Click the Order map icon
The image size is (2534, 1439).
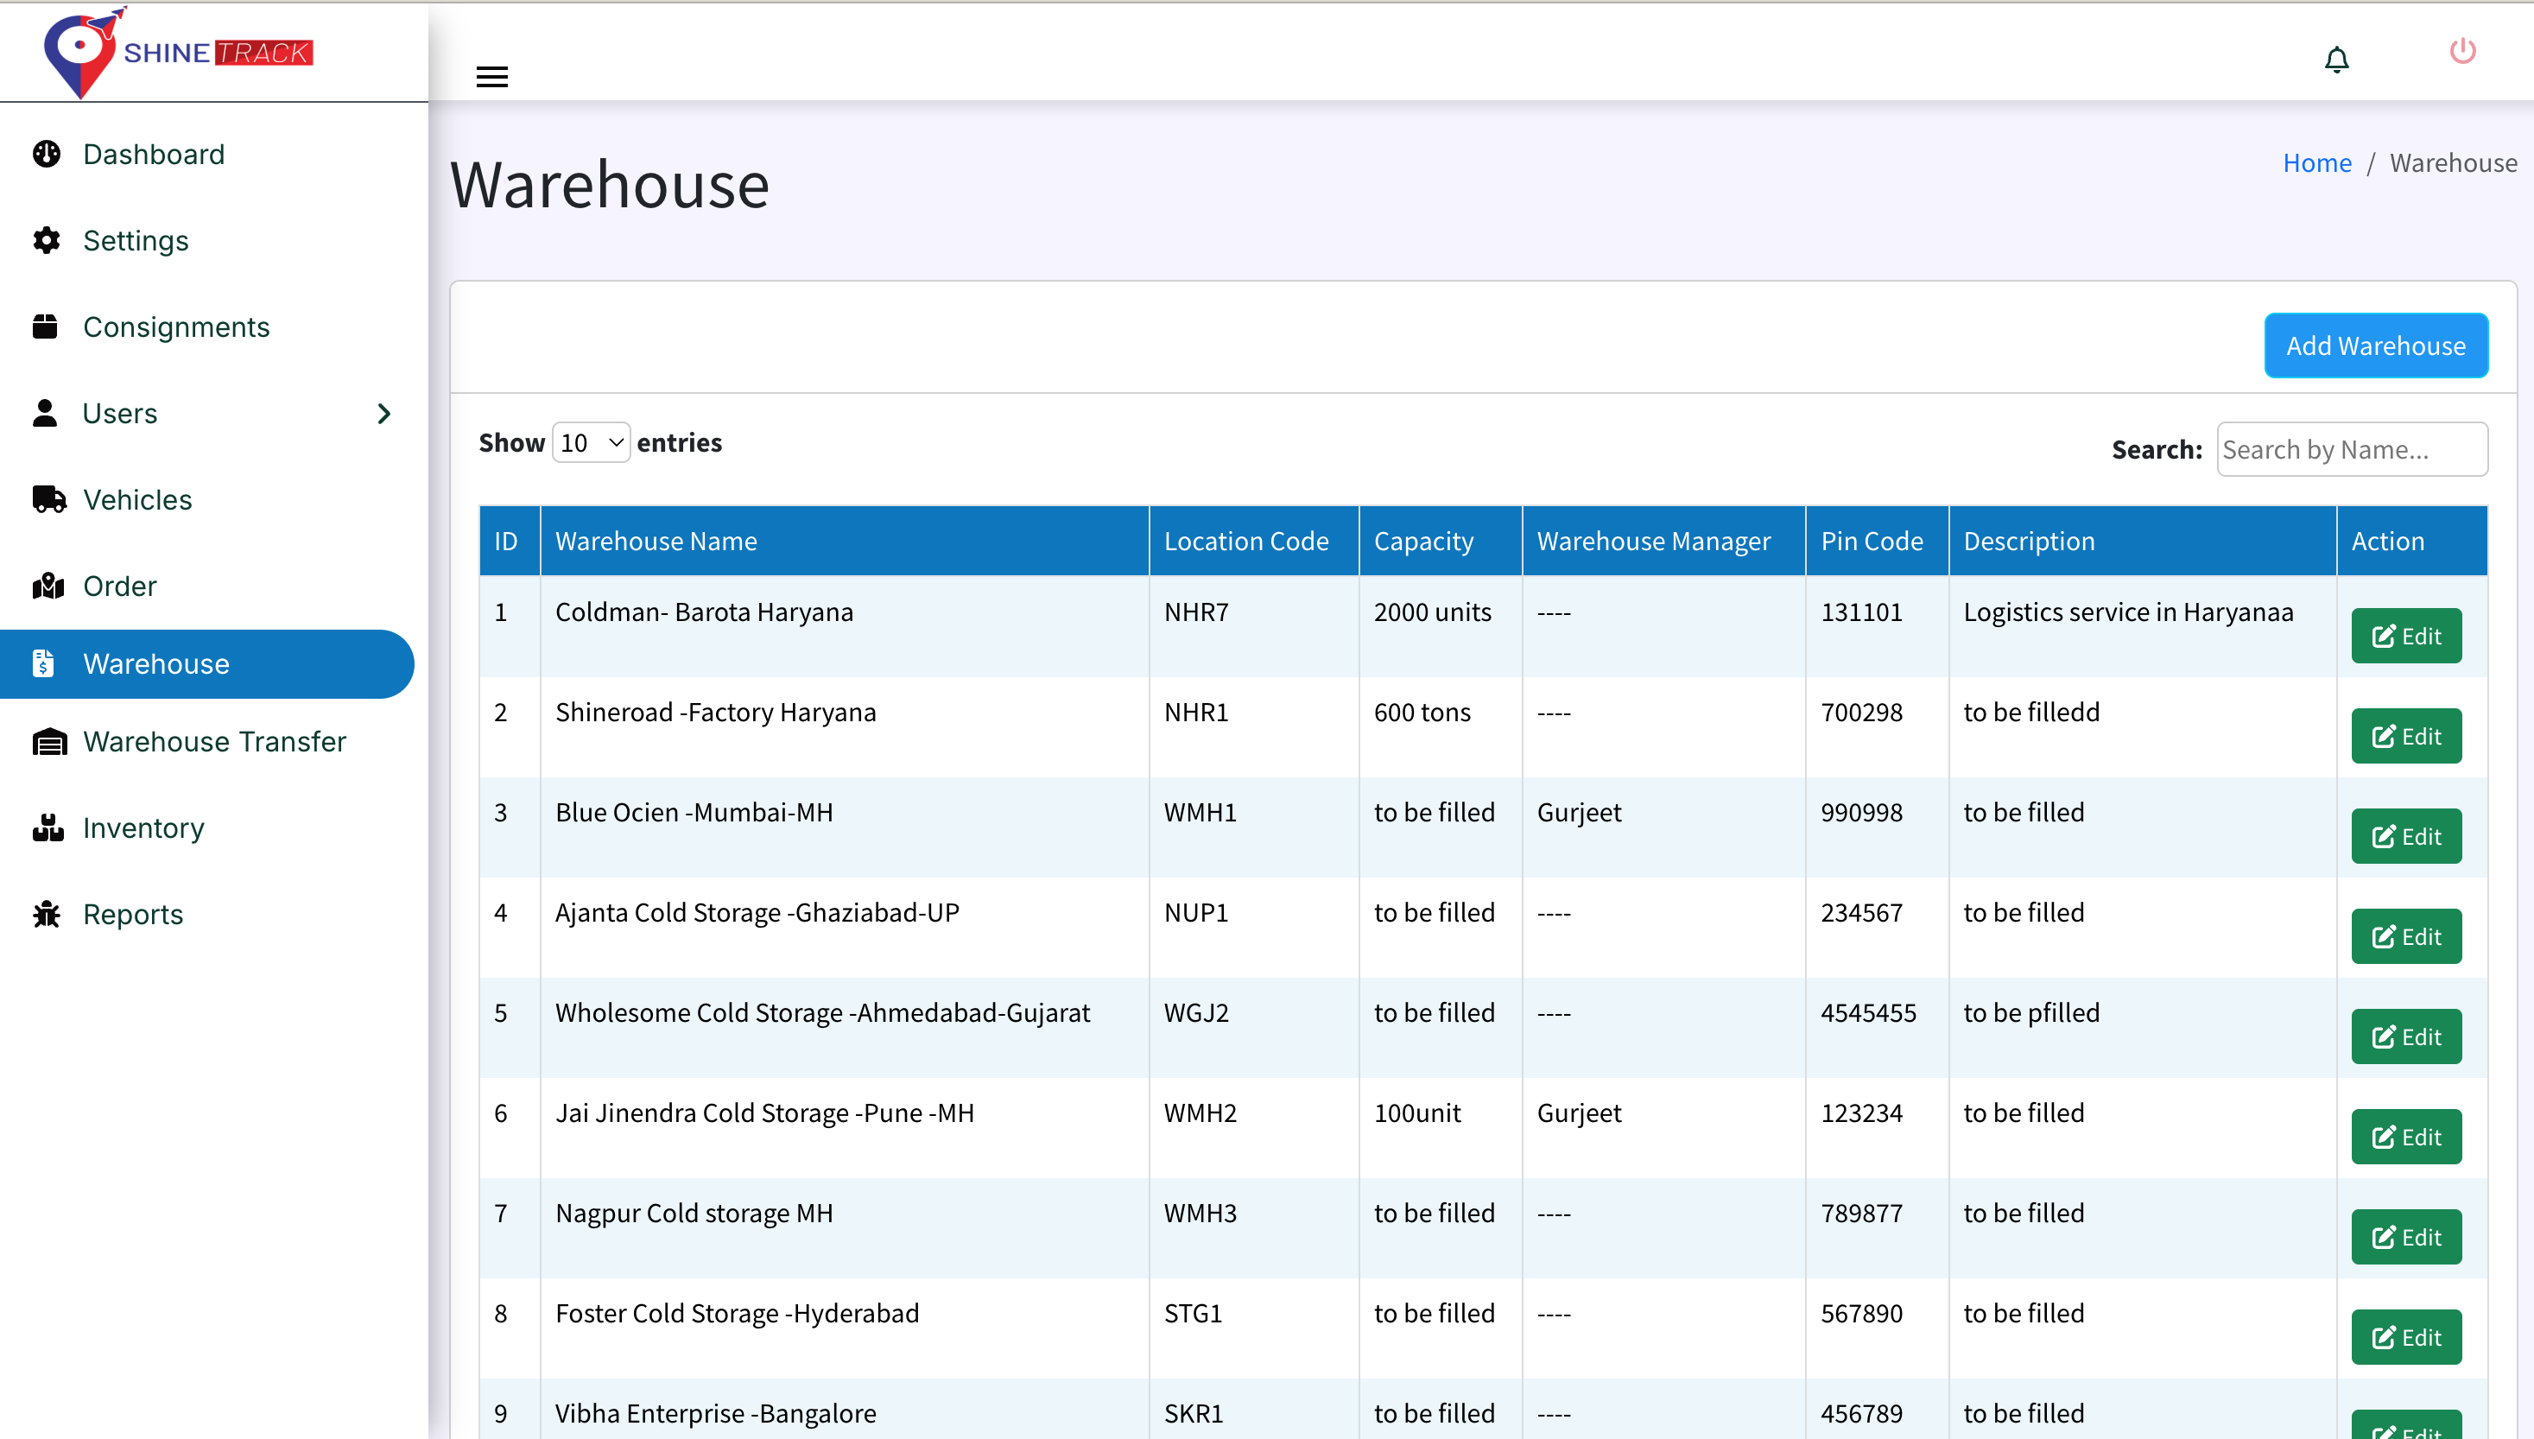[48, 586]
